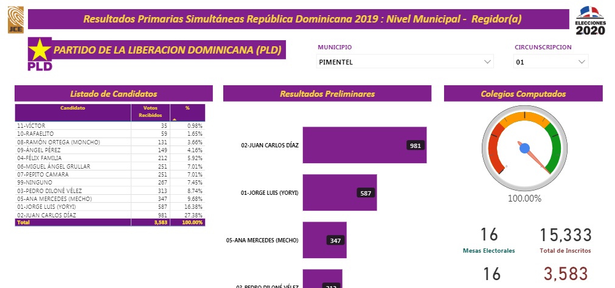The width and height of the screenshot is (615, 288).
Task: Click the Elecciones 2020 logo
Action: [x=590, y=20]
